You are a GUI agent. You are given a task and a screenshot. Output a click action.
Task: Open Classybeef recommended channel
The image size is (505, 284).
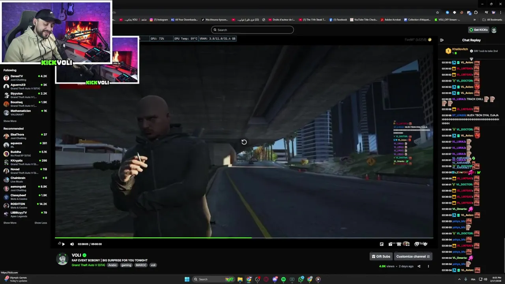pyautogui.click(x=25, y=197)
